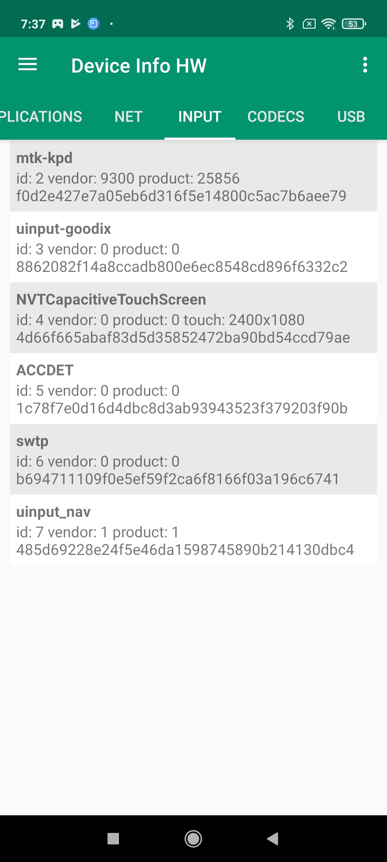Select the uinput-goodix device entry
Screen dimensions: 387x862
coord(193,247)
